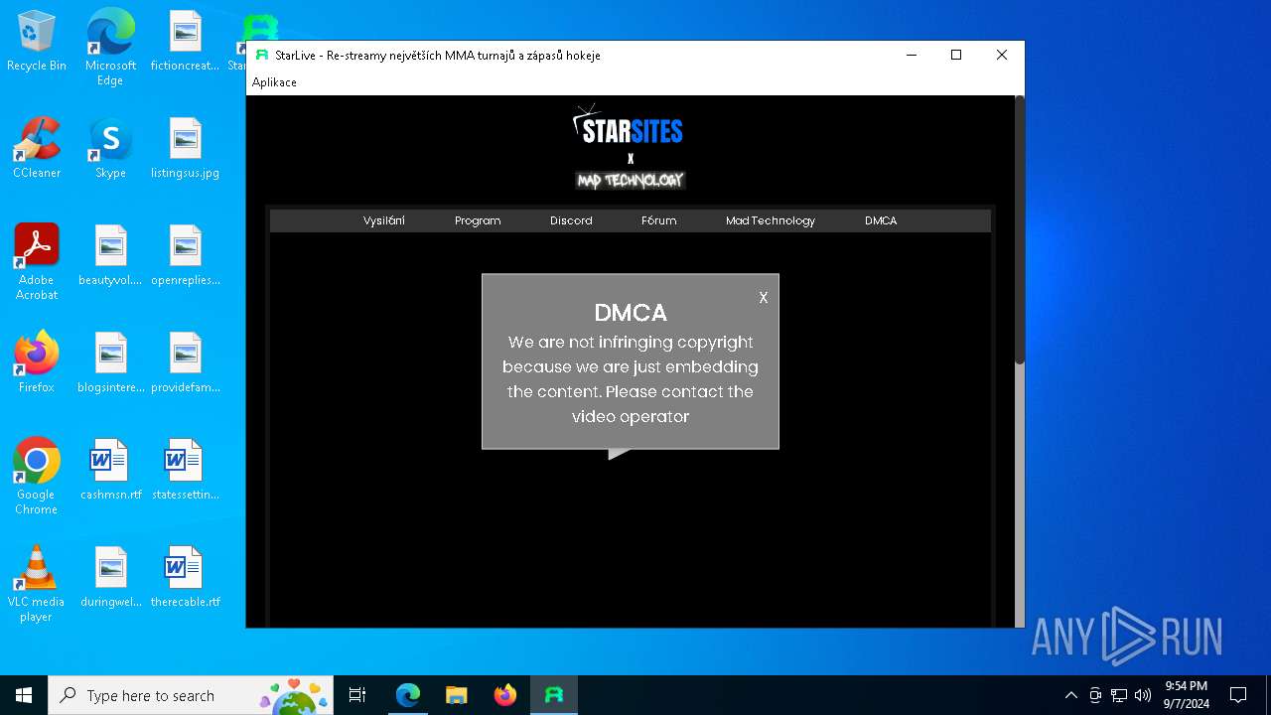The height and width of the screenshot is (715, 1271).
Task: Show hidden system tray icons
Action: (x=1070, y=695)
